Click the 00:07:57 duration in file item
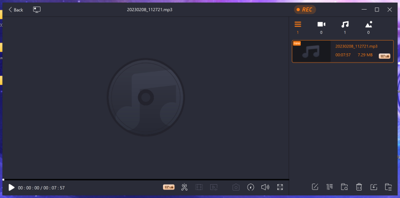 click(343, 55)
